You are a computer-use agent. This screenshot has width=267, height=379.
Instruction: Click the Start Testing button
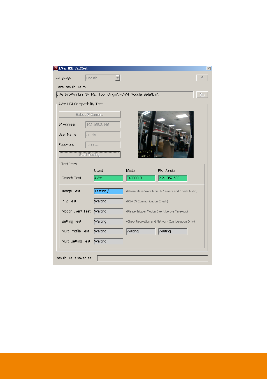pos(89,155)
